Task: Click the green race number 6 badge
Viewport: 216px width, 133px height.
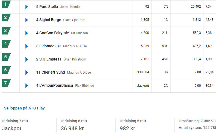Action: pyautogui.click(x=6, y=70)
